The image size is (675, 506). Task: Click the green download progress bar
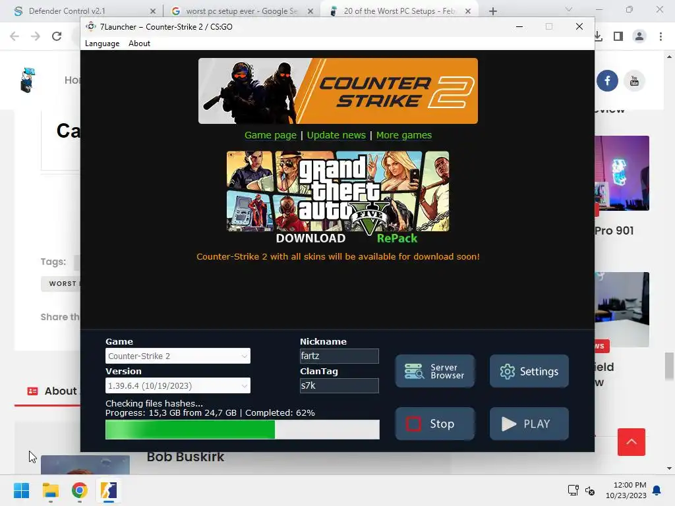click(x=243, y=430)
